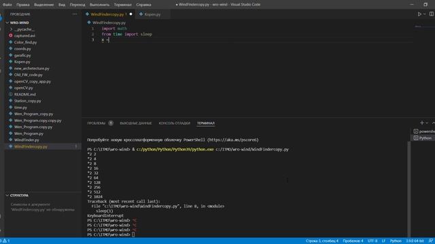Open Color_find.py in the explorer
Viewport: 435px width, 244px height.
tap(25, 42)
